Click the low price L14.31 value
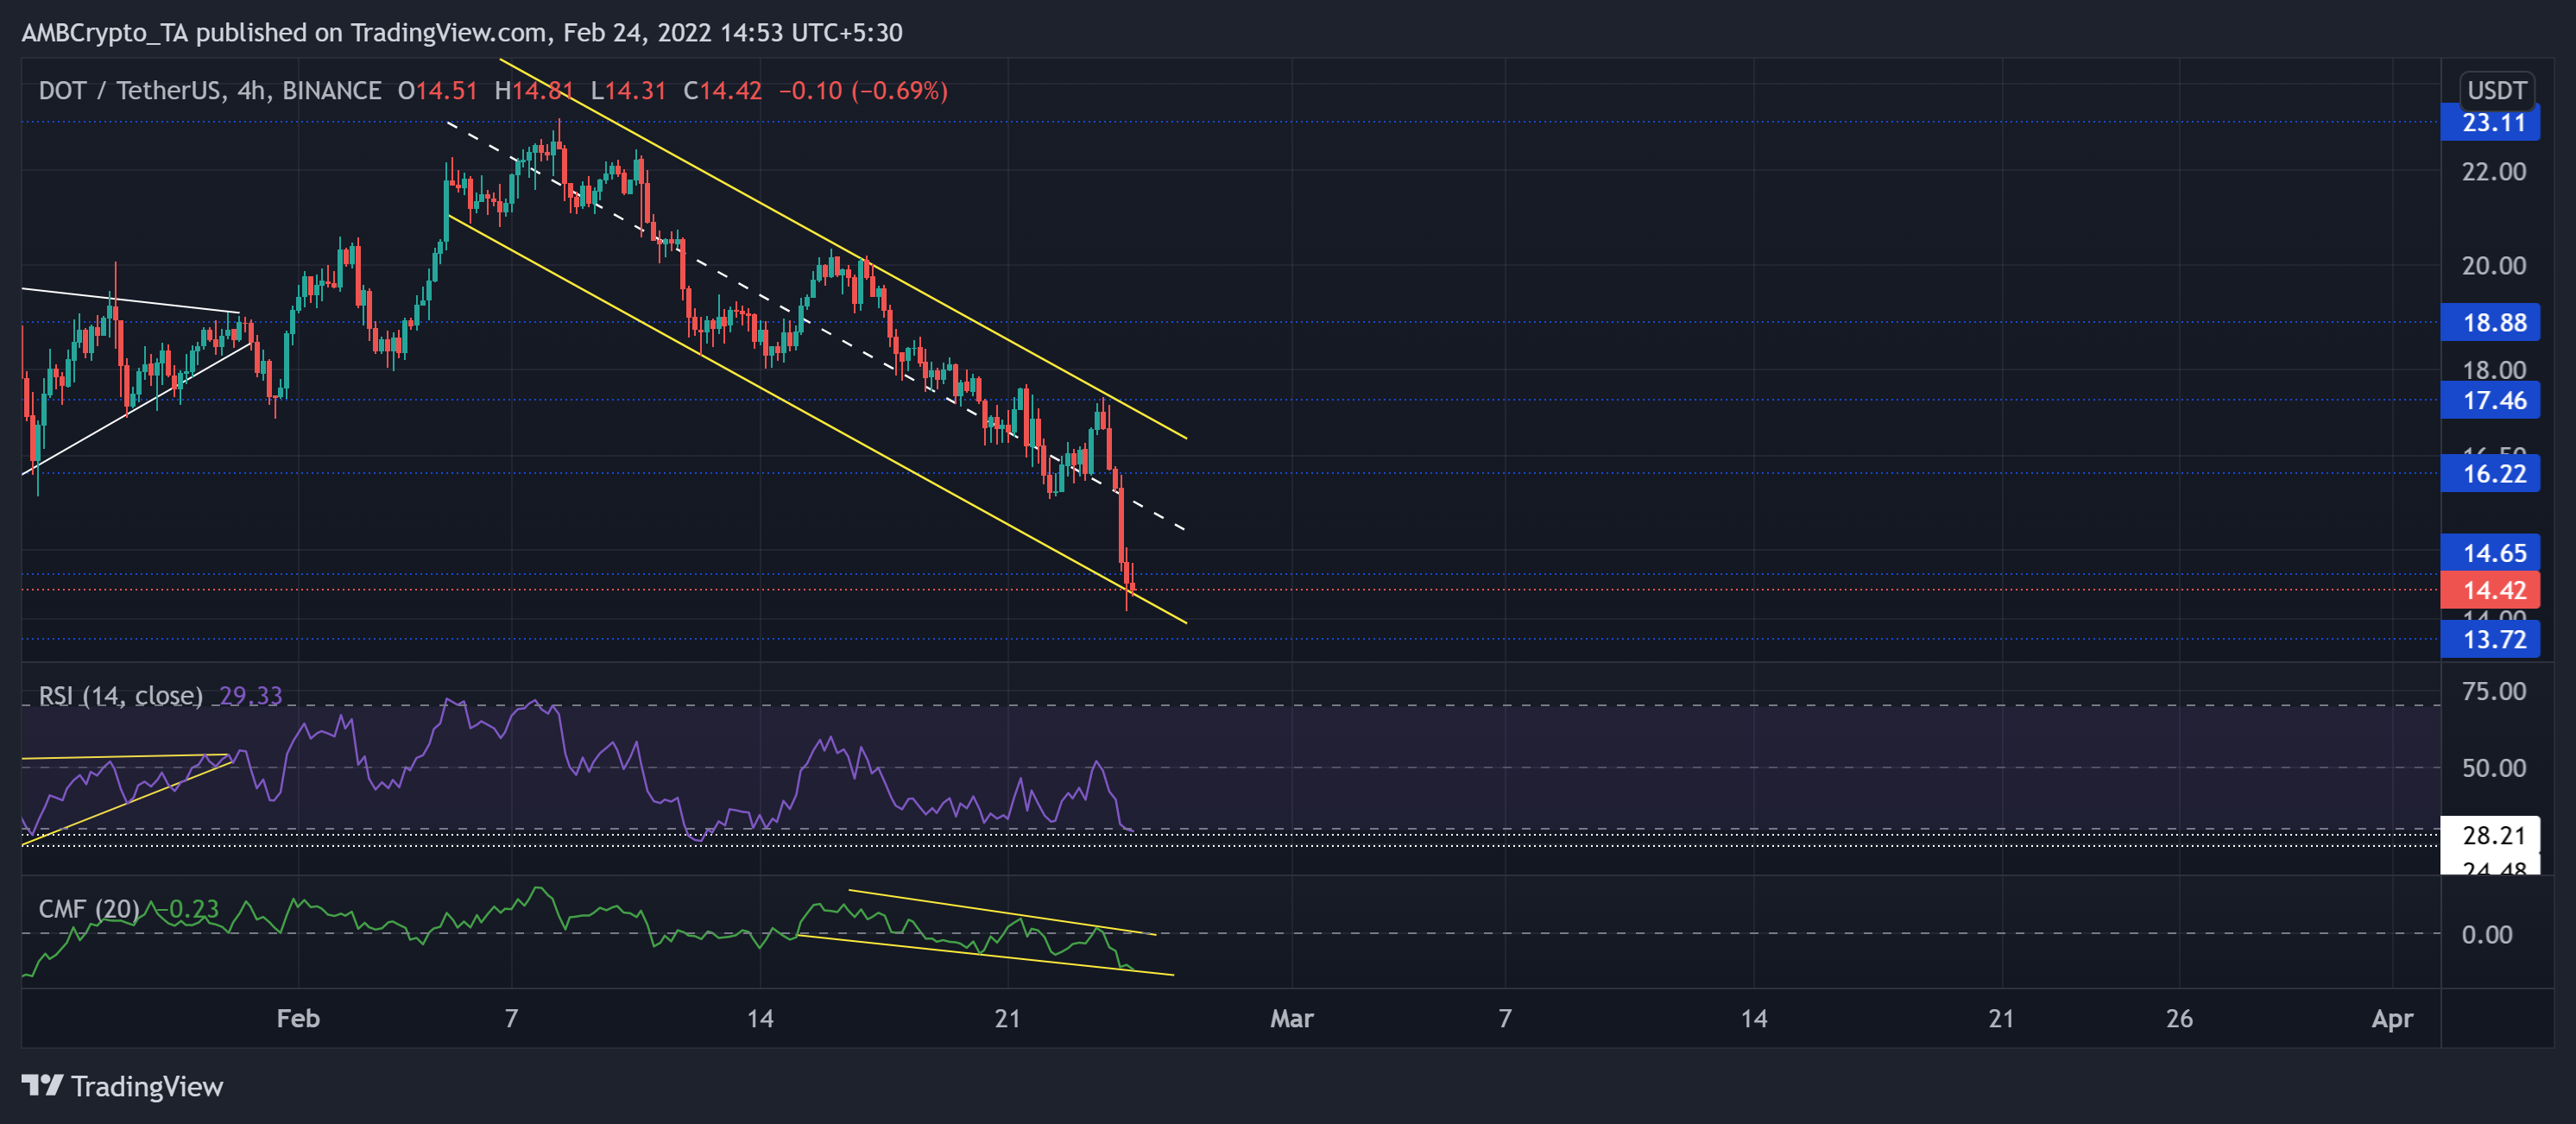2576x1124 pixels. click(x=628, y=91)
